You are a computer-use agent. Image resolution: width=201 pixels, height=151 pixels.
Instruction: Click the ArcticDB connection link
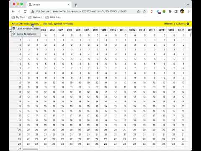[31, 24]
